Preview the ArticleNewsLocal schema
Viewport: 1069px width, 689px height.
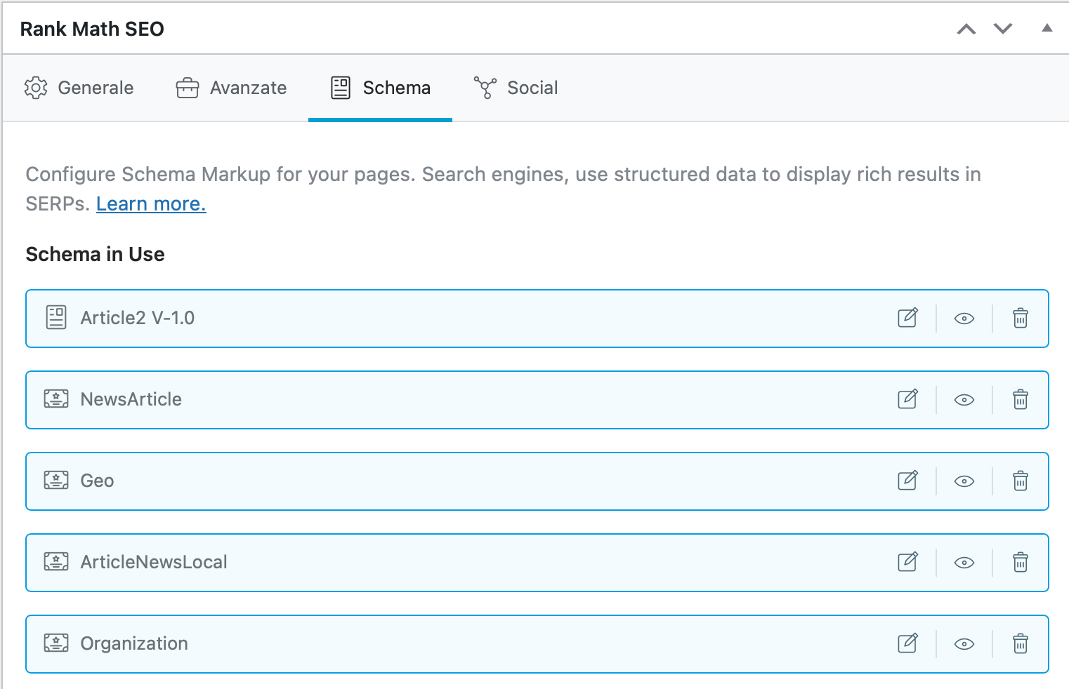[x=964, y=563]
